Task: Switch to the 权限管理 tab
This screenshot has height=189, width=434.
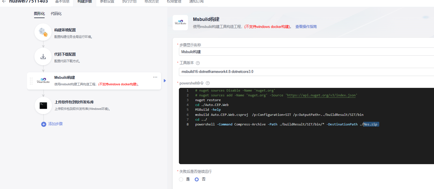Action: click(x=174, y=1)
